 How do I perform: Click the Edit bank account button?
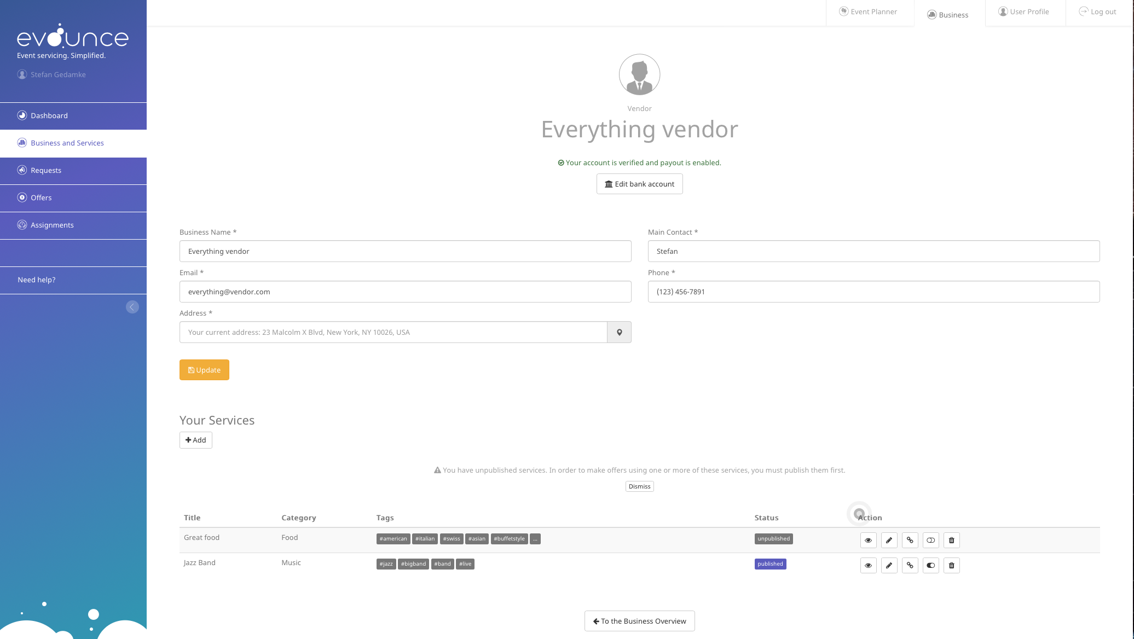639,184
